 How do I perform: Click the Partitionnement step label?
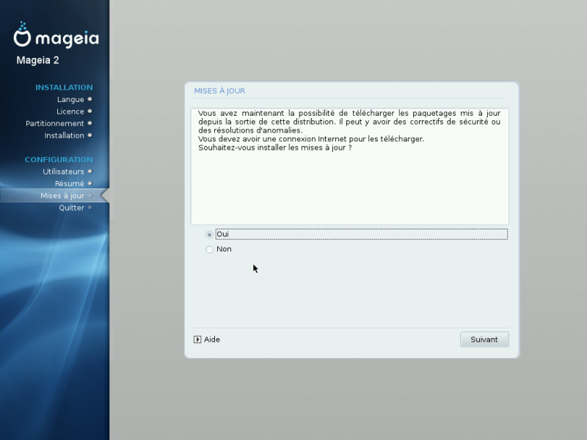(54, 123)
